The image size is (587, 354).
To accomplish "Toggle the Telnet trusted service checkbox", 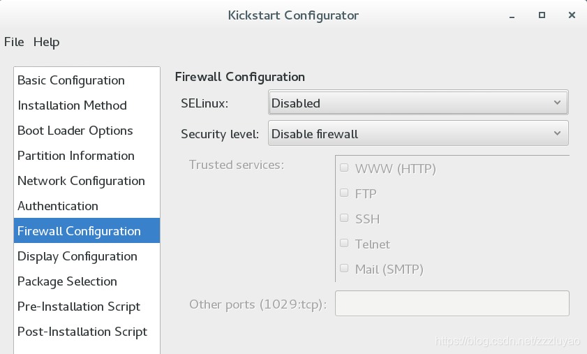I will (344, 243).
